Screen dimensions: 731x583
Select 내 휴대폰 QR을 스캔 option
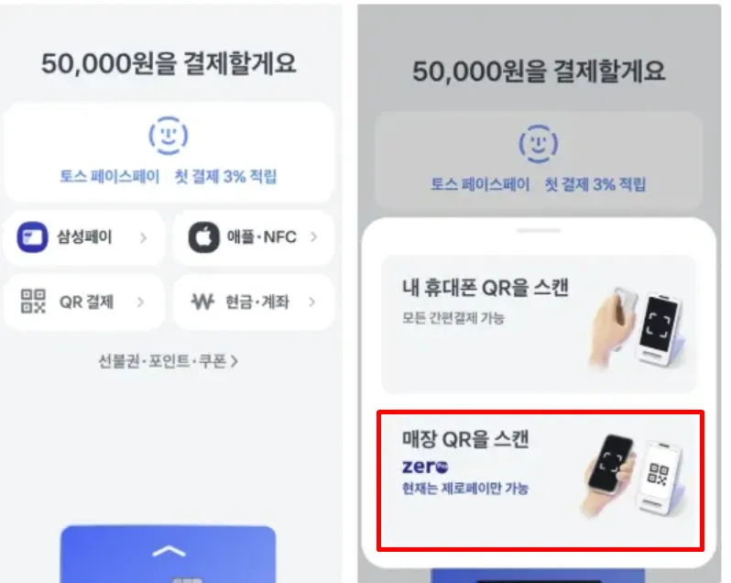click(539, 324)
